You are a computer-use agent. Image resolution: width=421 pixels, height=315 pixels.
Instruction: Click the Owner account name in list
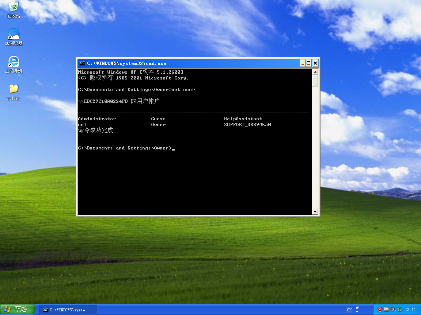158,125
